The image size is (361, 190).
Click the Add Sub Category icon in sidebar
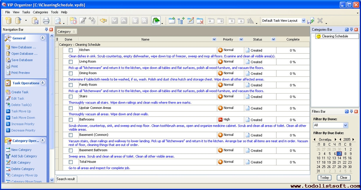pos(8,156)
